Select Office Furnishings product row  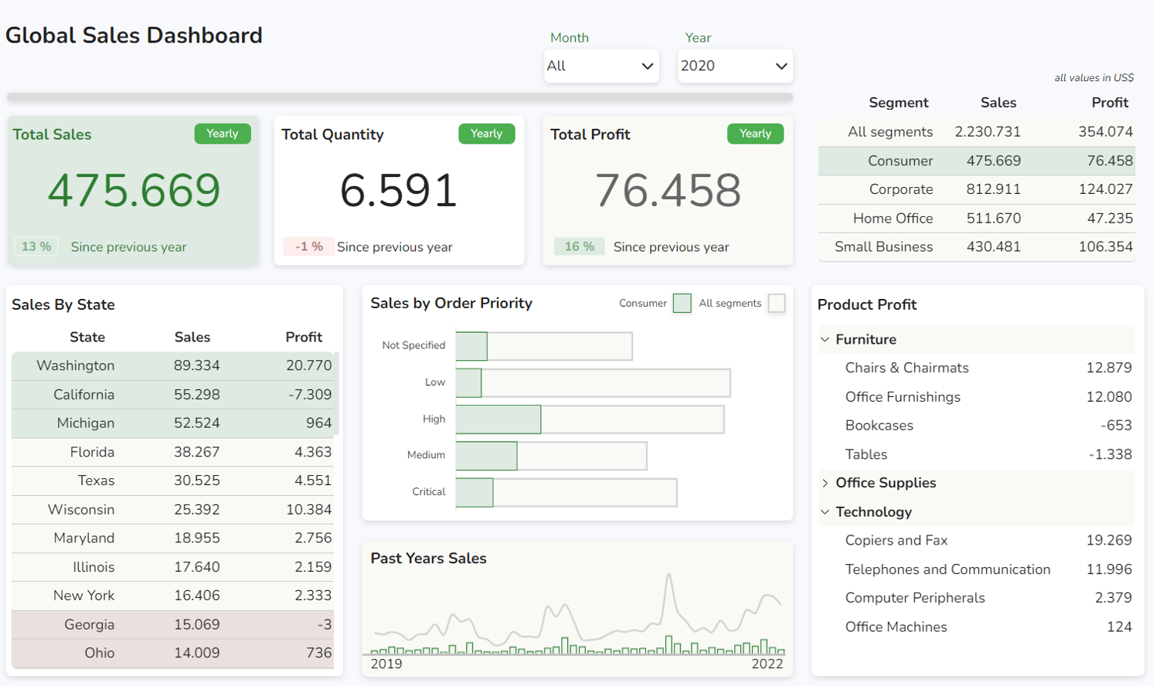coord(977,397)
